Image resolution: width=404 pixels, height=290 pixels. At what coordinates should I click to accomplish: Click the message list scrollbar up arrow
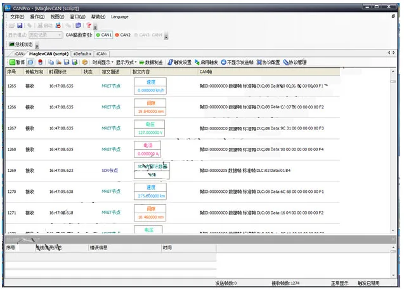pos(393,72)
